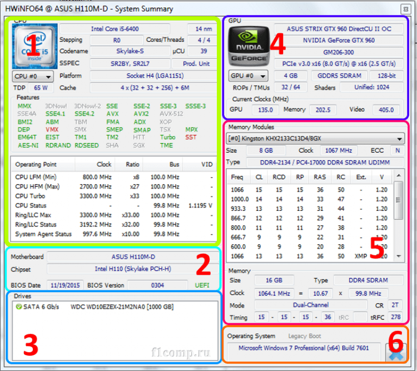Click the BIOS date 11/19/2015 field
The image size is (417, 371).
click(65, 285)
